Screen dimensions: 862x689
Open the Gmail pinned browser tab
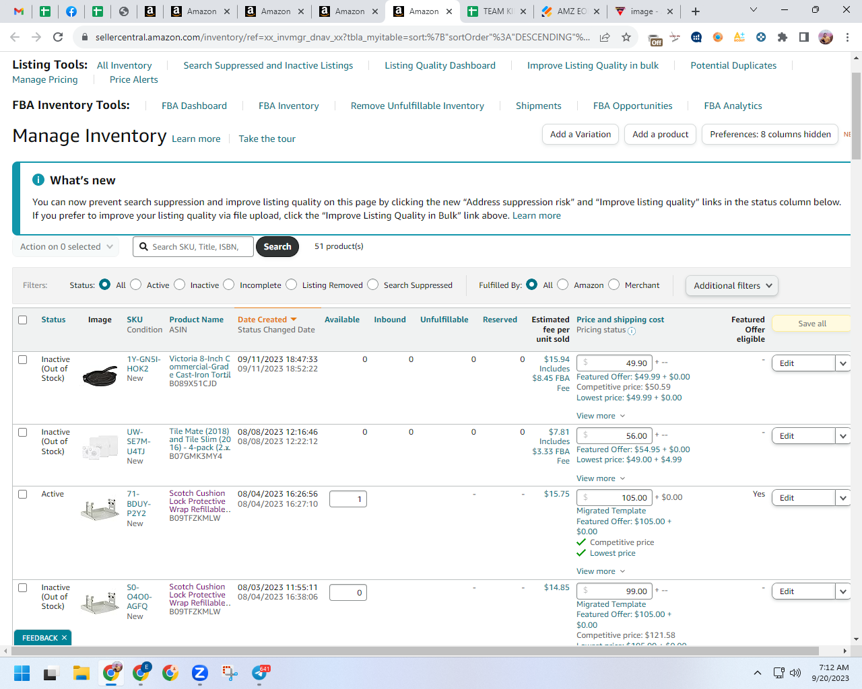coord(19,11)
